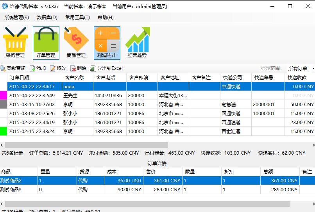Export orders with 导出到Excel
Image resolution: width=315 pixels, height=212 pixels.
[x=106, y=68]
